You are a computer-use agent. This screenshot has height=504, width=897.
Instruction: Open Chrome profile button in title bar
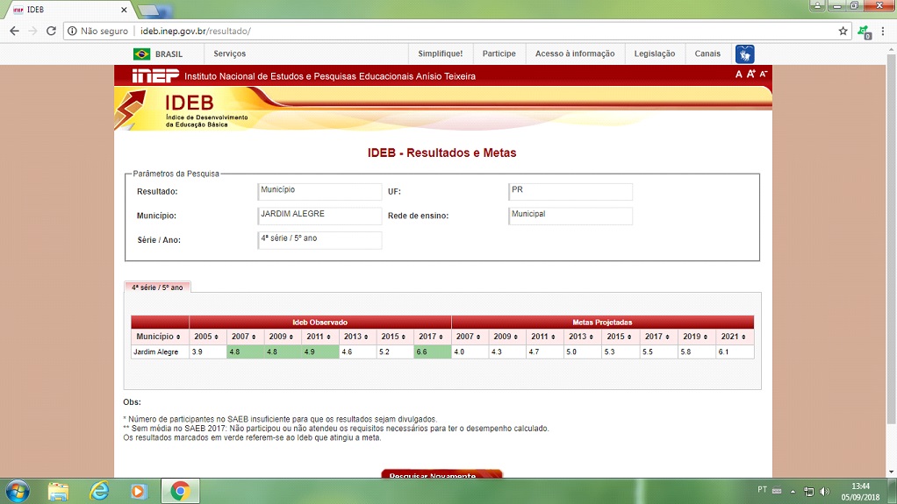[x=817, y=6]
